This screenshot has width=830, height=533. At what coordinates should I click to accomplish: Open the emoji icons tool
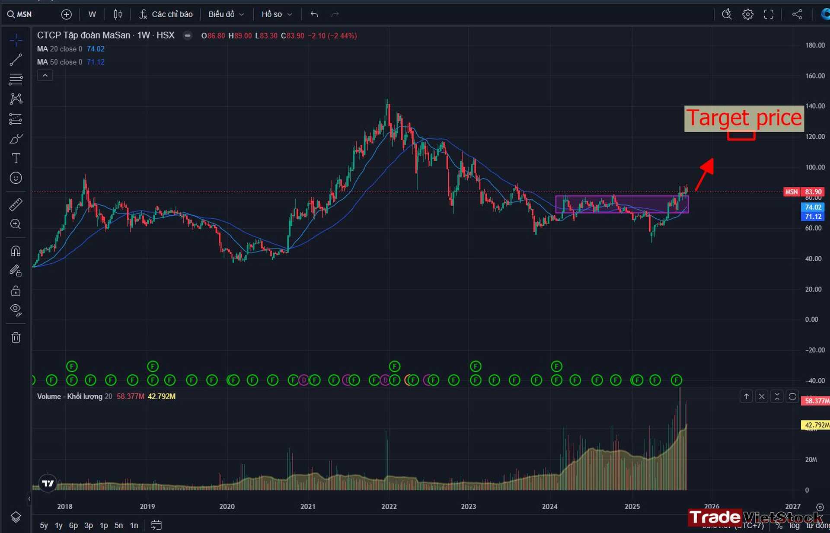coord(16,178)
